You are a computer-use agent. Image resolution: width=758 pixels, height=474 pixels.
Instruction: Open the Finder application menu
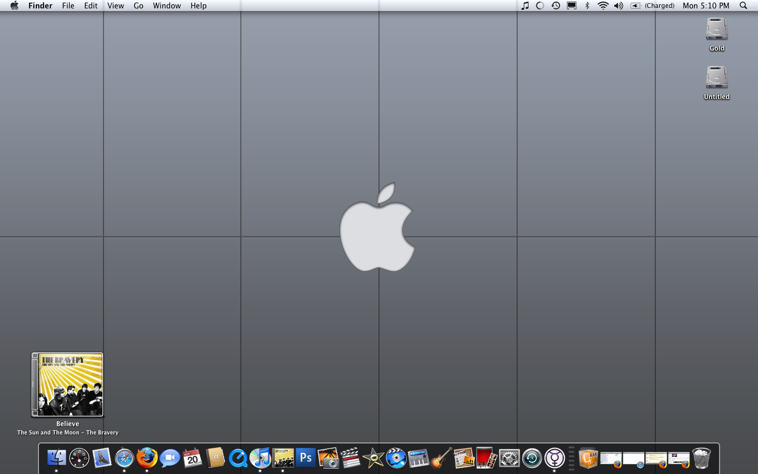click(41, 6)
